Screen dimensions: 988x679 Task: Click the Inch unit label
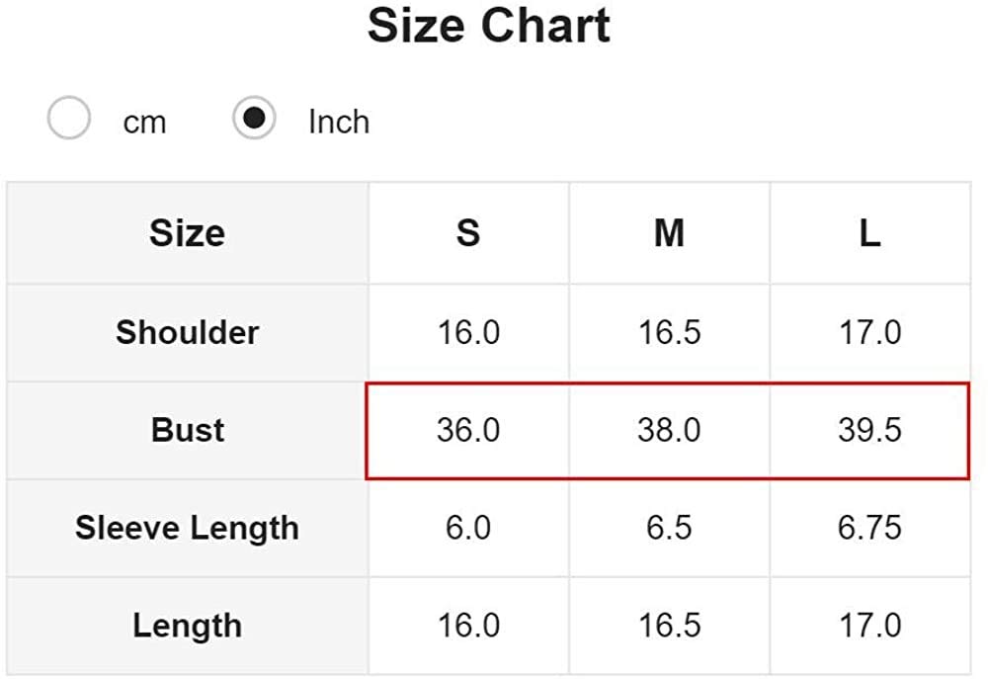coord(339,123)
